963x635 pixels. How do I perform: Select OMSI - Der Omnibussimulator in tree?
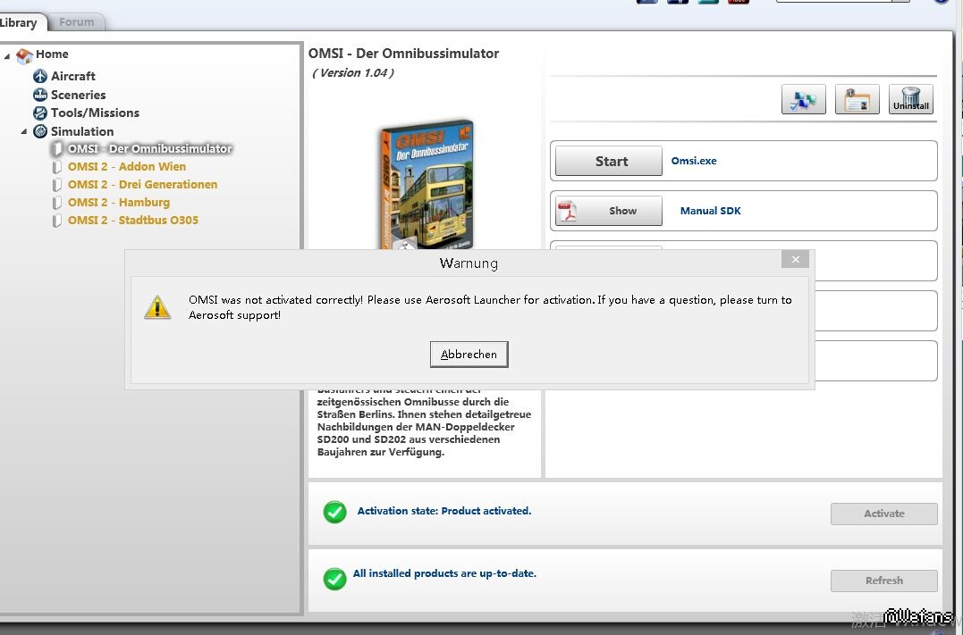pyautogui.click(x=150, y=148)
